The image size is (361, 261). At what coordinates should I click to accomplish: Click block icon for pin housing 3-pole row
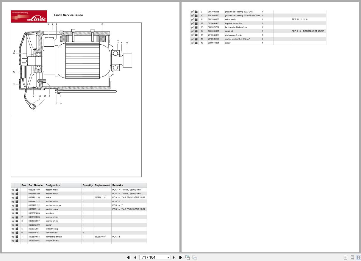(196, 35)
